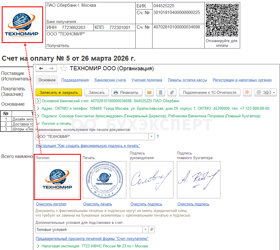This screenshot has height=250, width=280.
Task: Open the list document icon button
Action: click(161, 92)
